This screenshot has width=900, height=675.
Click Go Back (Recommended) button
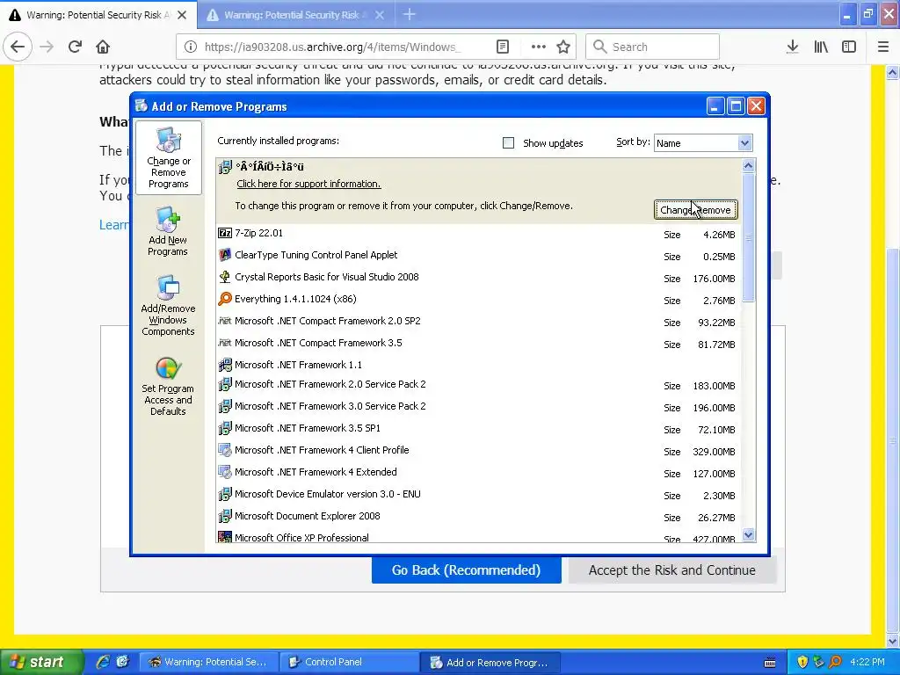466,570
